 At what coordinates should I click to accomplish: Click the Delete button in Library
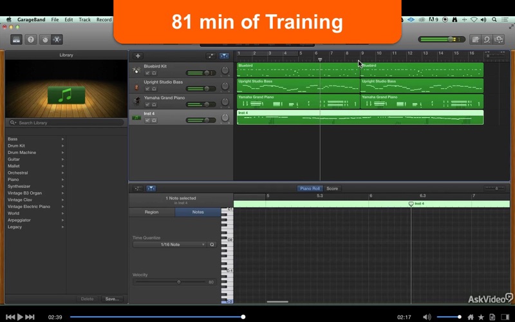[x=88, y=299]
